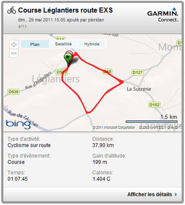Click the cycling activity bike icon
The height and width of the screenshot is (205, 185).
[x=12, y=10]
